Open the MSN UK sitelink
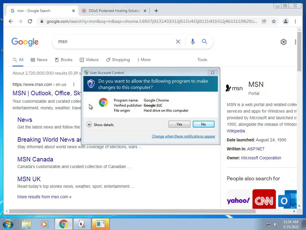Viewport: 306px width, 230px height. click(x=29, y=179)
